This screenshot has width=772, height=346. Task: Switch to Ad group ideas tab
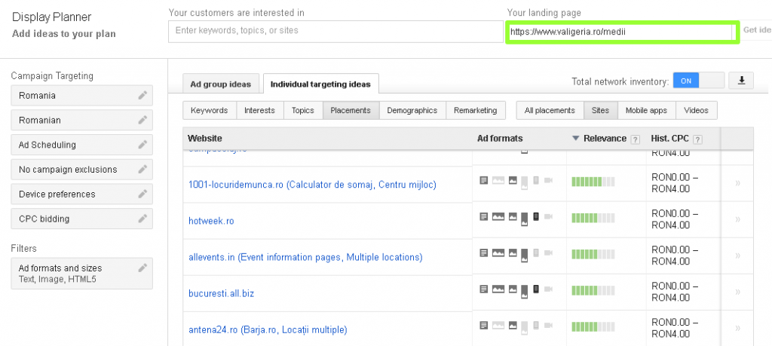click(221, 84)
